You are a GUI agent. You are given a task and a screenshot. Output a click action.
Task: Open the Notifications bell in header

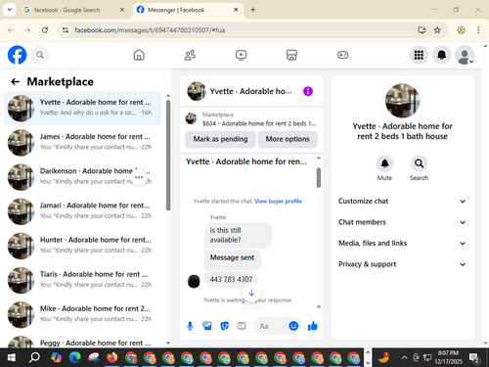441,55
